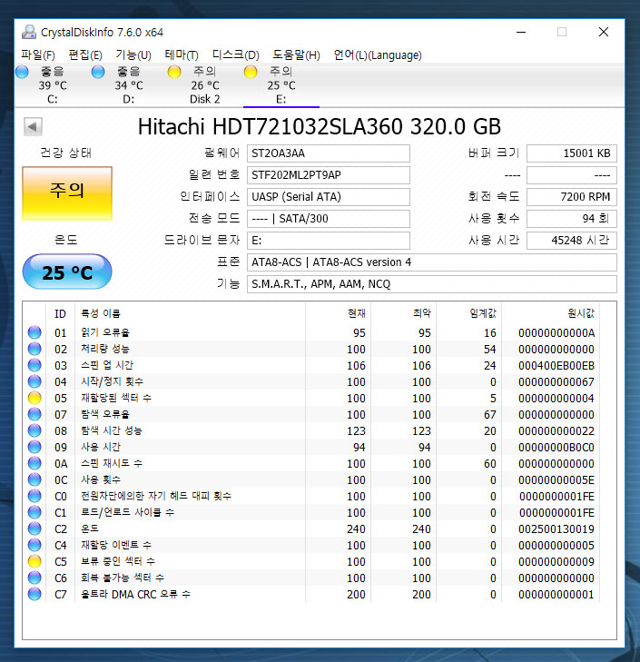Click the power on hours field 45248 시간

tap(572, 241)
